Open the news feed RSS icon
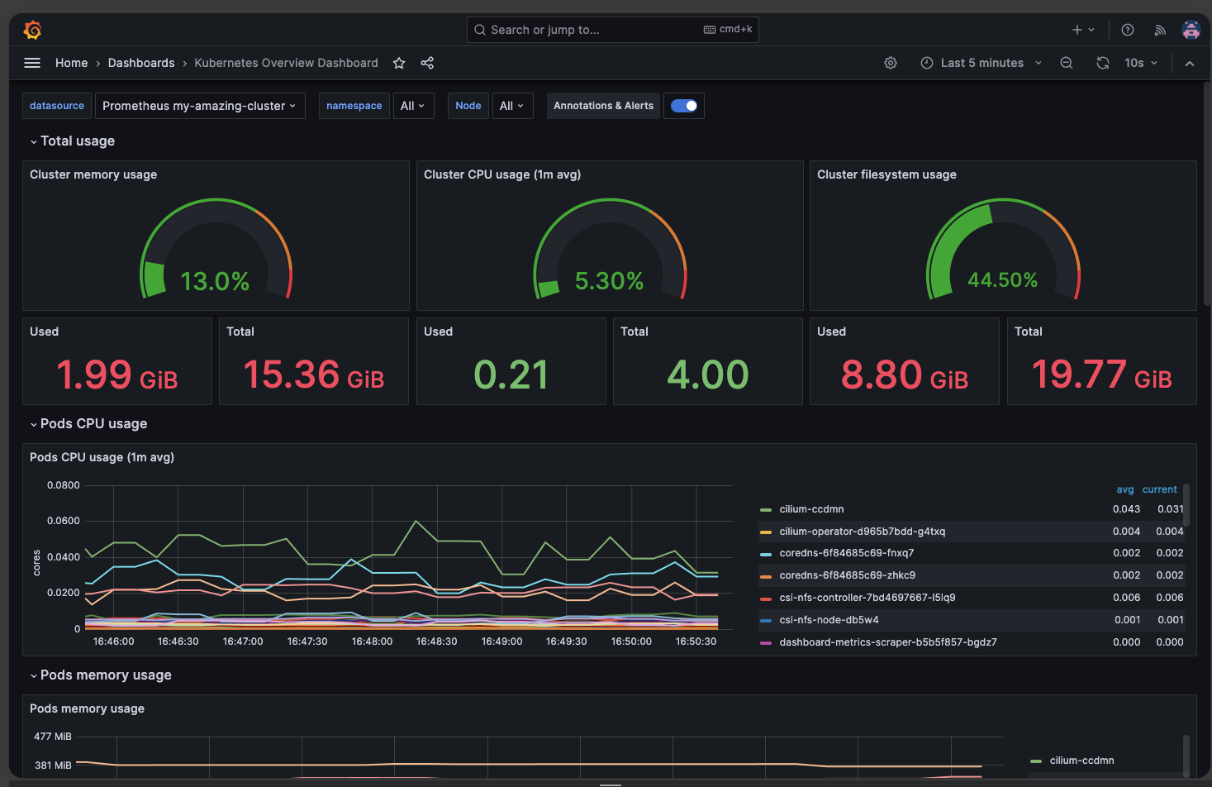The image size is (1212, 787). coord(1159,29)
